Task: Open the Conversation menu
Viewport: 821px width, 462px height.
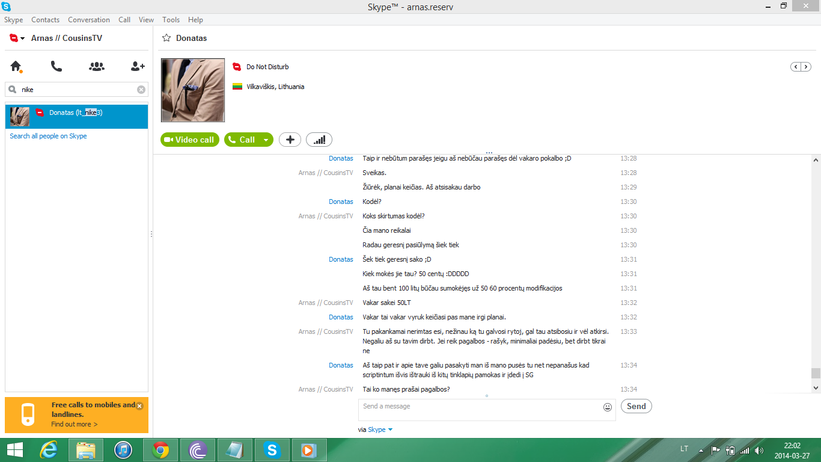Action: 89,20
